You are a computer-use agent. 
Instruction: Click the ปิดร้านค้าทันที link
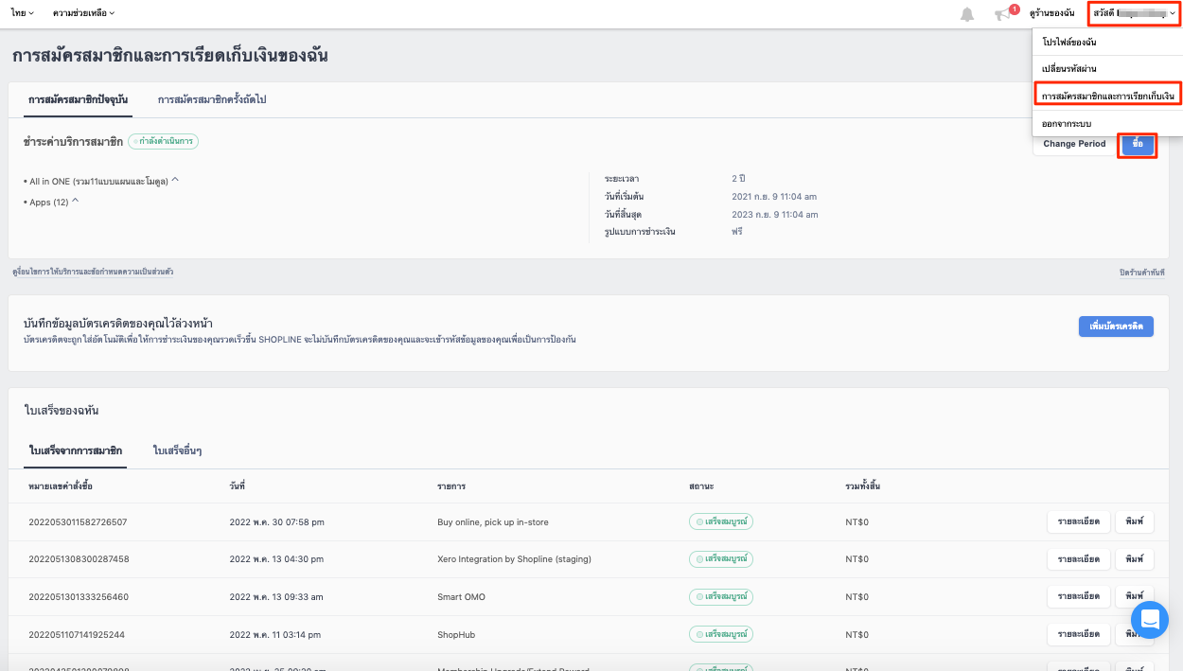click(1143, 273)
